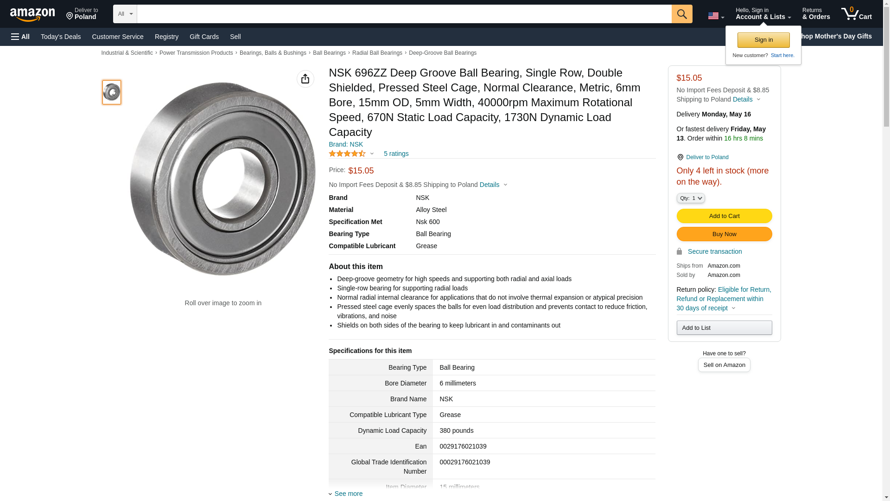This screenshot has width=890, height=501.
Task: Go to Customer Service
Action: point(118,37)
